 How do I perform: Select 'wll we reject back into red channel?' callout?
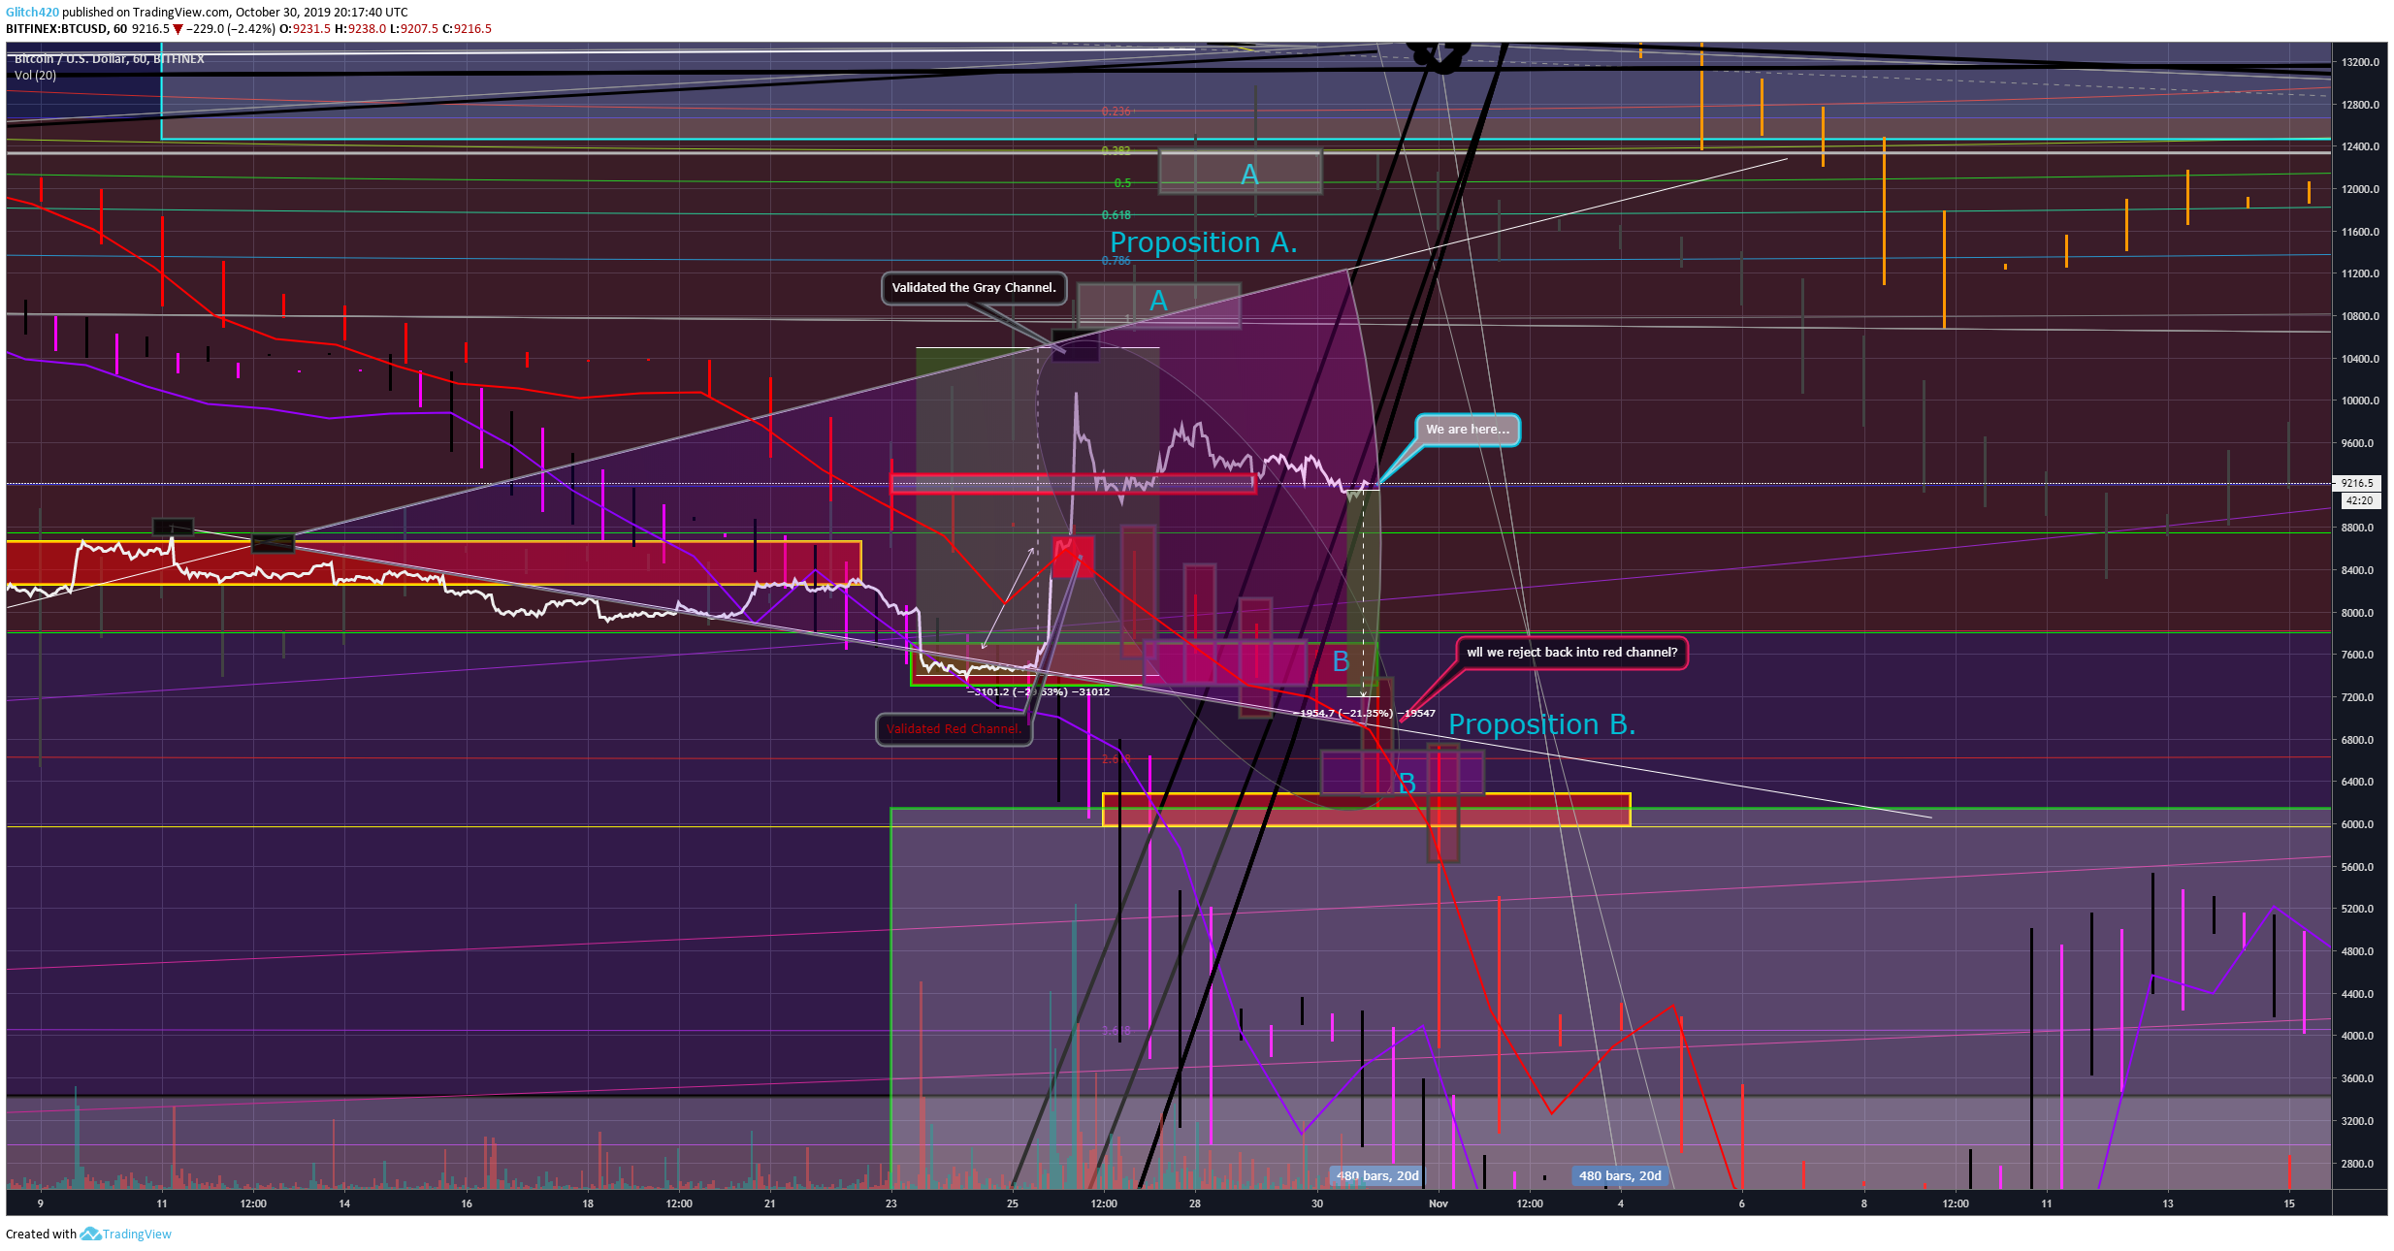click(x=1571, y=653)
